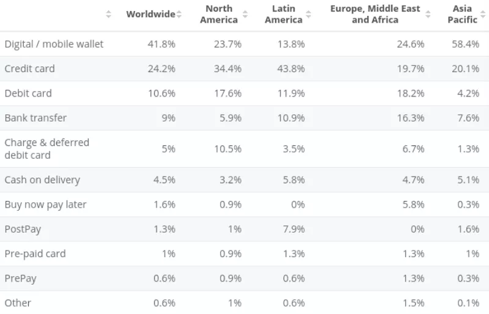This screenshot has width=489, height=314.
Task: Click sort arrows next to North America
Action: [x=245, y=14]
